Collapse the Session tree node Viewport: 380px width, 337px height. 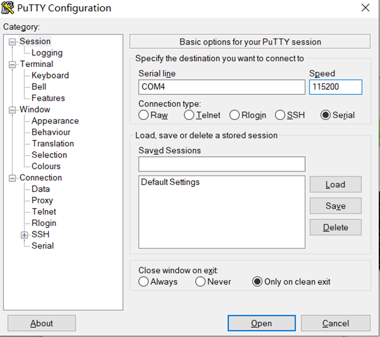tap(12, 42)
